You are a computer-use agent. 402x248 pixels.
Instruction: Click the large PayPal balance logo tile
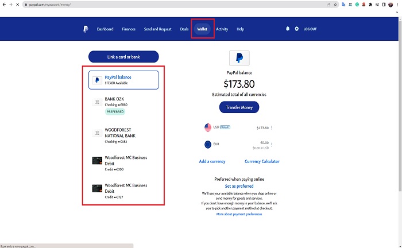pos(239,58)
